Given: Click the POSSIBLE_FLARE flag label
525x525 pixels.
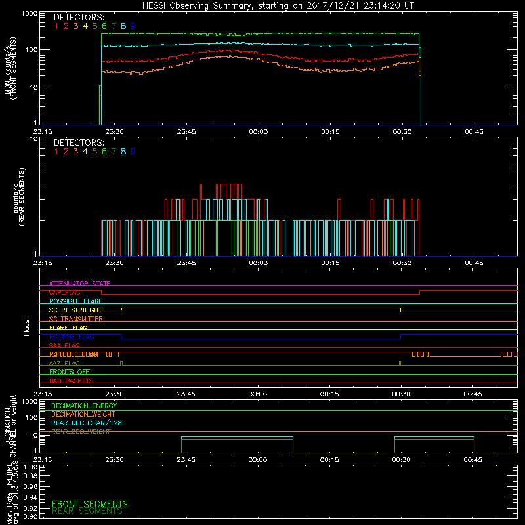Looking at the screenshot, I should (x=75, y=301).
